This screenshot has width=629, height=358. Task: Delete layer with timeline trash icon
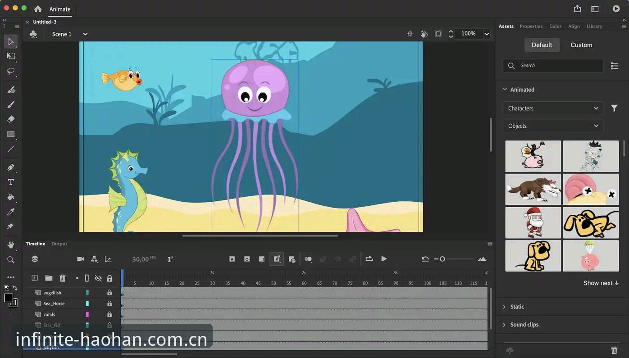point(63,278)
